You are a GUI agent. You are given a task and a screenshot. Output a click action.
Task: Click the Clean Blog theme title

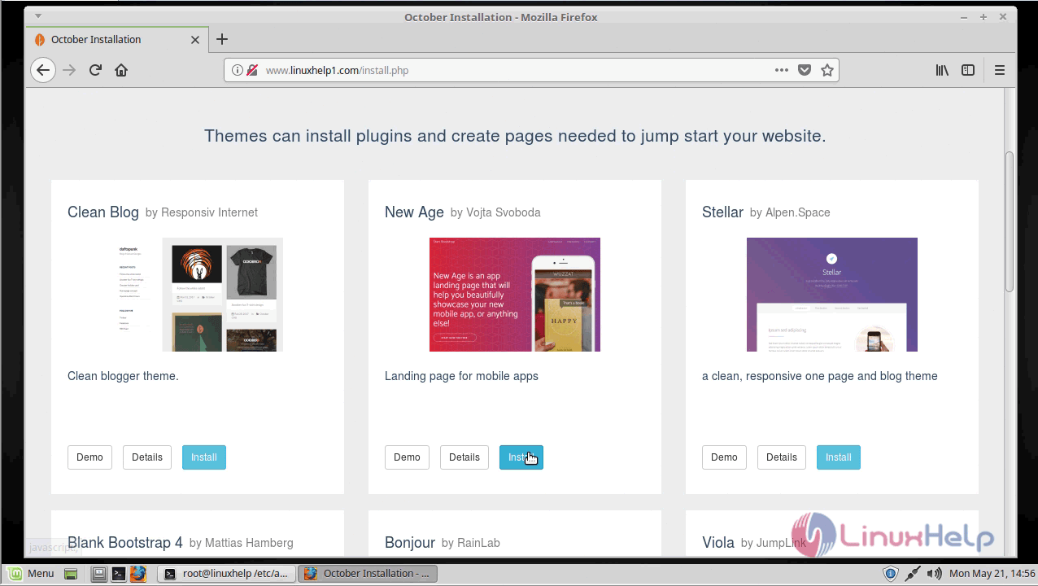tap(103, 212)
